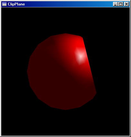
Task: Click the empty blue title bar area
Action: (68, 4)
